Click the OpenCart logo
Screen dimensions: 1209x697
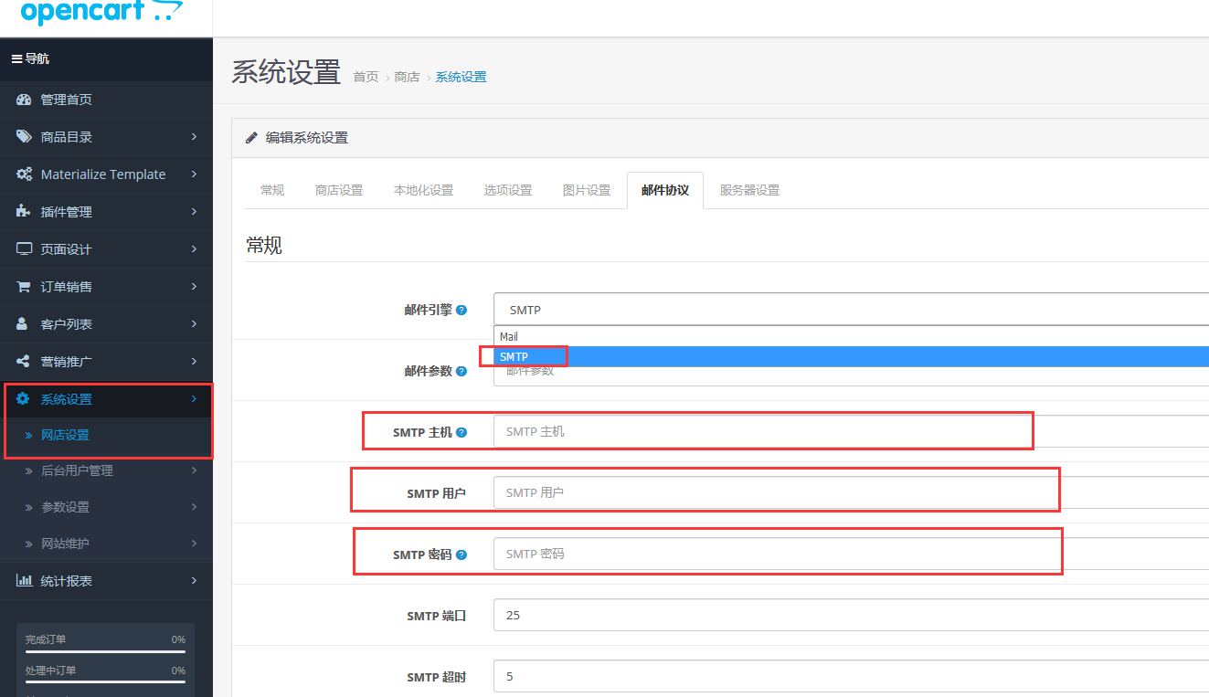pos(101,12)
